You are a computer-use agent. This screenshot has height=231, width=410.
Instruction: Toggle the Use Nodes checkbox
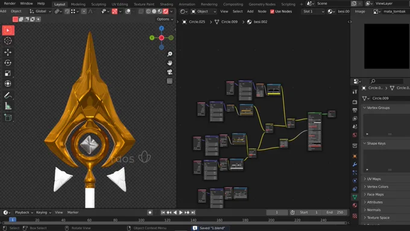[x=272, y=11]
